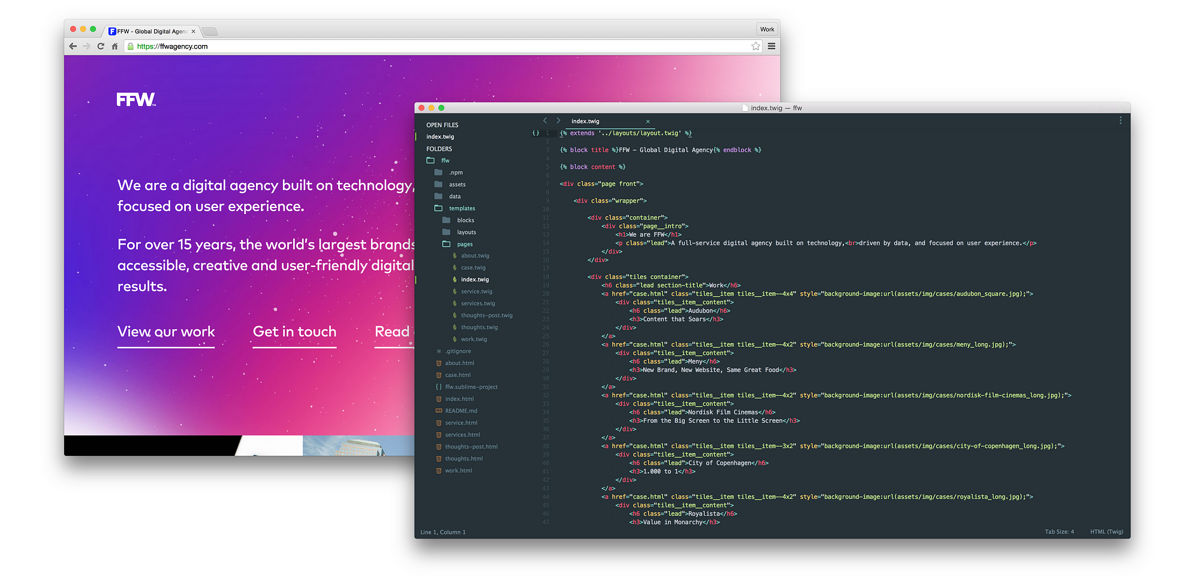Viewport: 1199px width, 583px height.
Task: Open case.html in the sidebar
Action: (458, 375)
